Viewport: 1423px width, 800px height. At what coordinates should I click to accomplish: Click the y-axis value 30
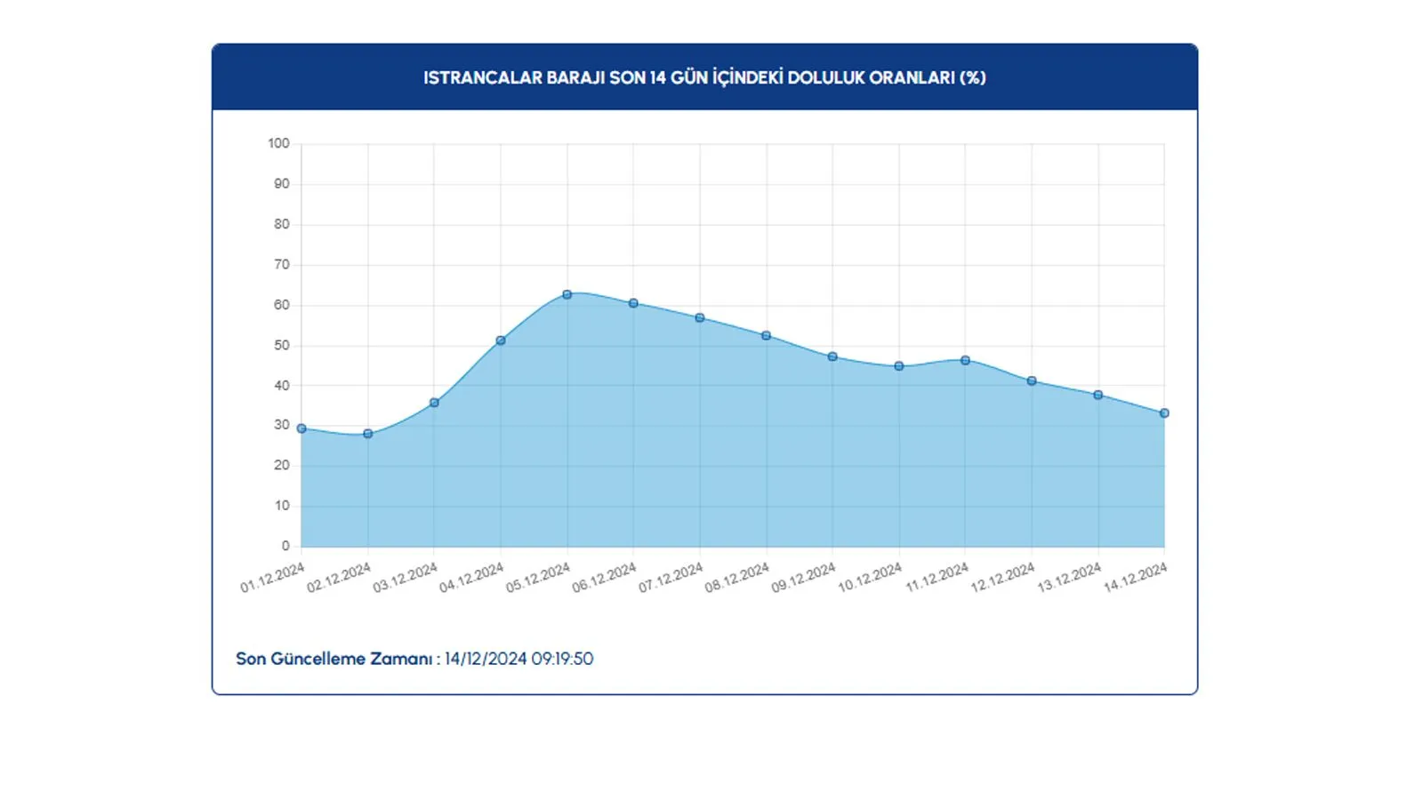pos(282,425)
